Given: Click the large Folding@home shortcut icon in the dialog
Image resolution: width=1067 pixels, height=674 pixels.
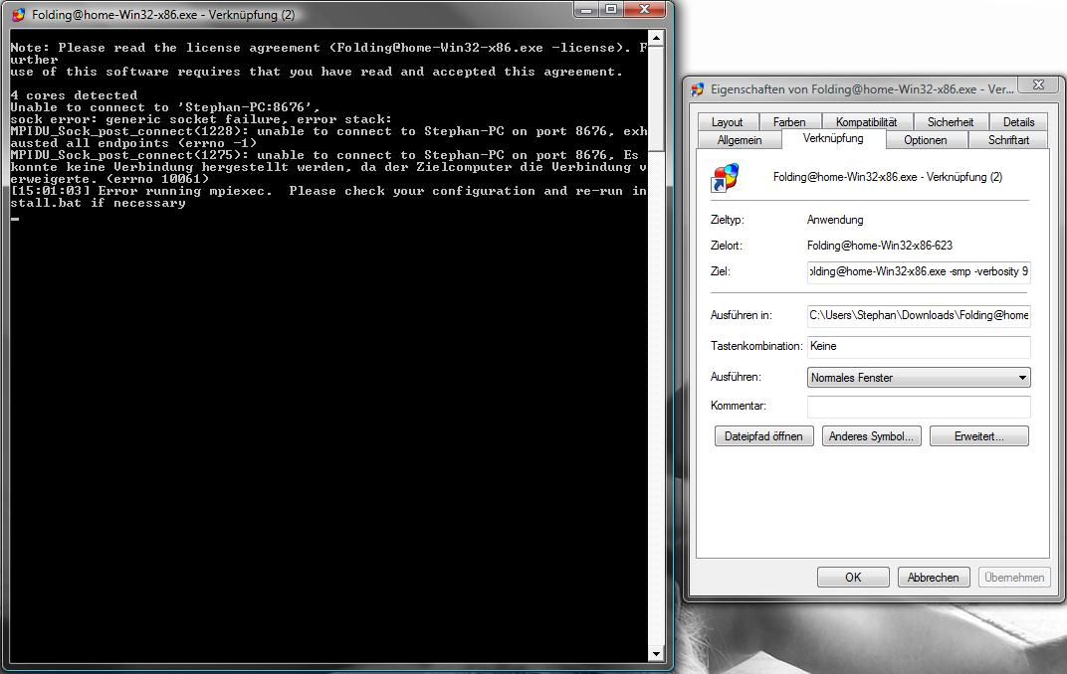Looking at the screenshot, I should click(x=726, y=177).
